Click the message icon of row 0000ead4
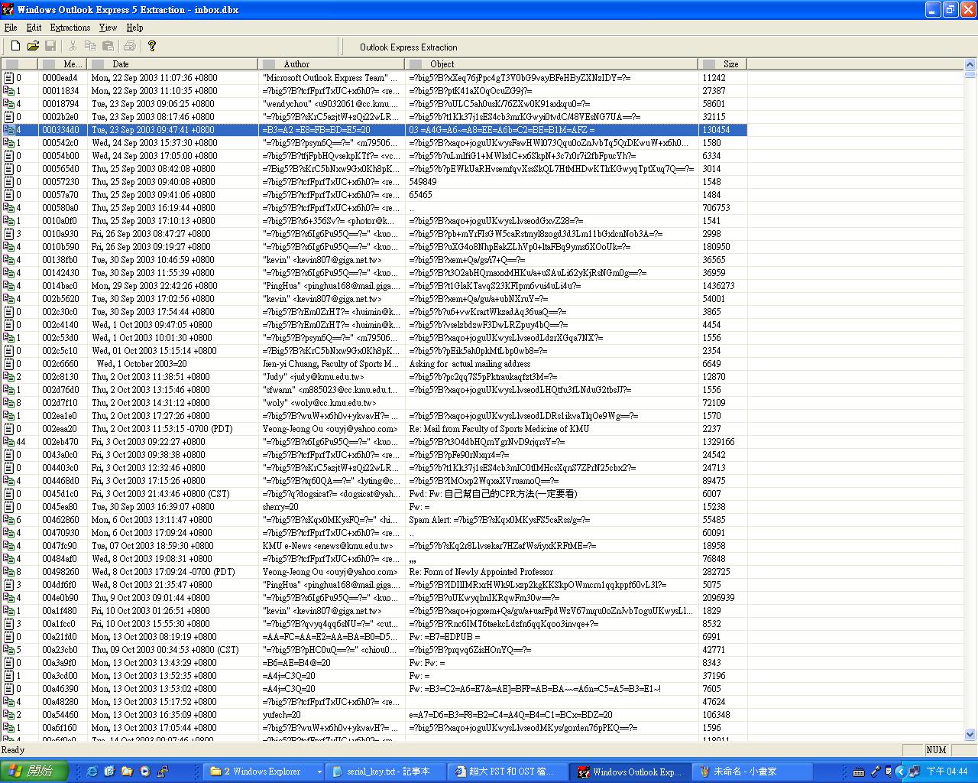This screenshot has width=978, height=783. (8, 78)
